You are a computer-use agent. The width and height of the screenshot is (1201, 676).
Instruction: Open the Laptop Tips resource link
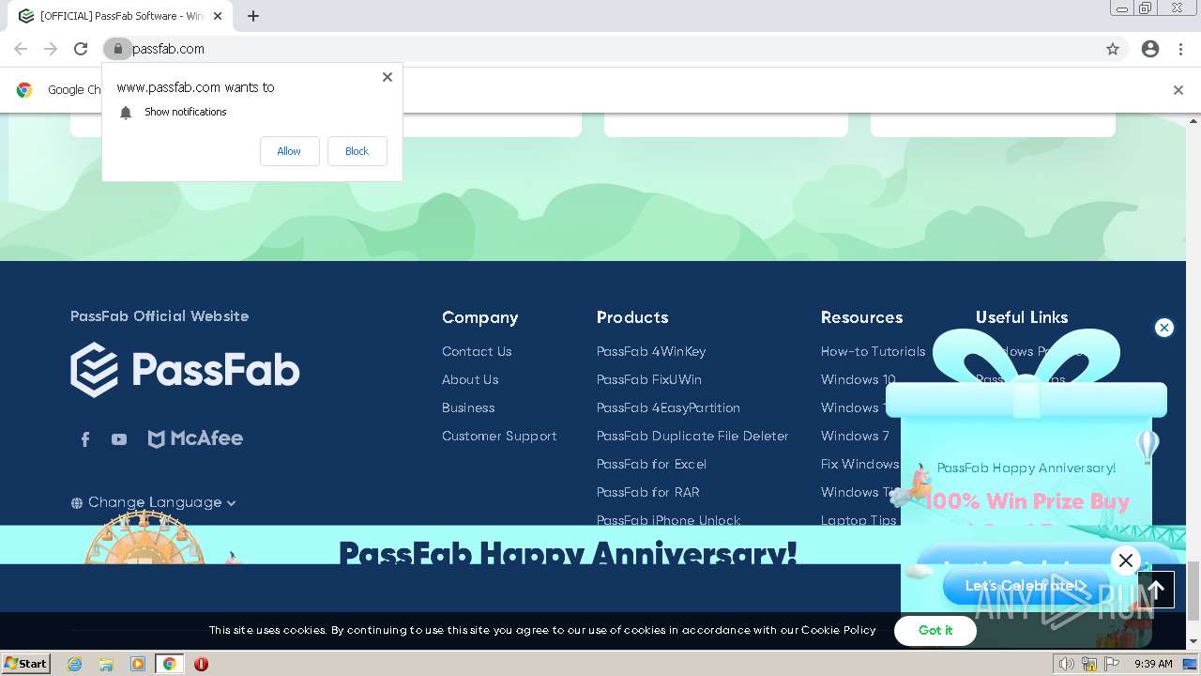coord(859,520)
